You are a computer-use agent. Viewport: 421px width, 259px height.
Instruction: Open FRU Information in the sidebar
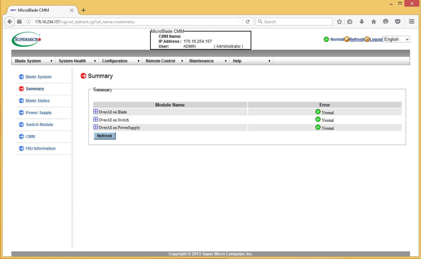pos(41,148)
